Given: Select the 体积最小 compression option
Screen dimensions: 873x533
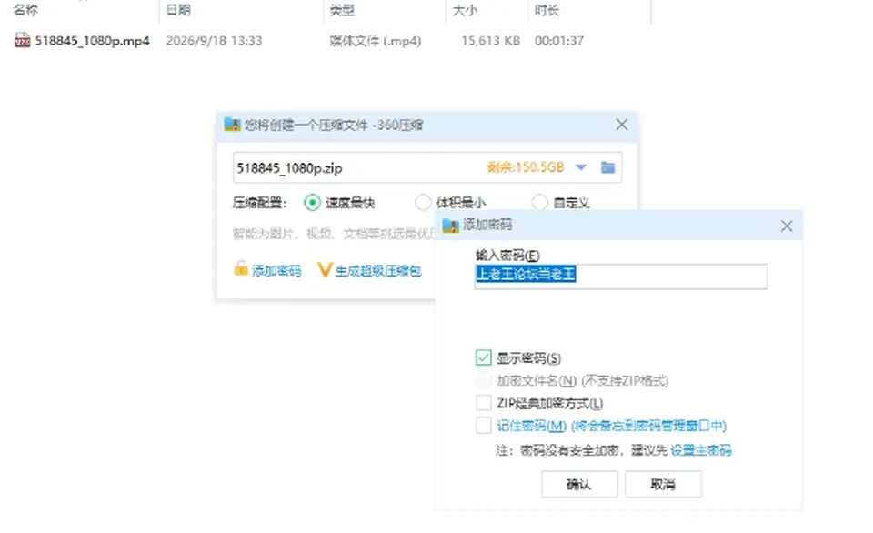Looking at the screenshot, I should coord(423,203).
